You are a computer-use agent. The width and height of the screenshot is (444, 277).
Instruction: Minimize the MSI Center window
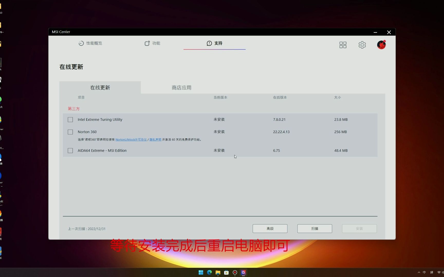[375, 32]
